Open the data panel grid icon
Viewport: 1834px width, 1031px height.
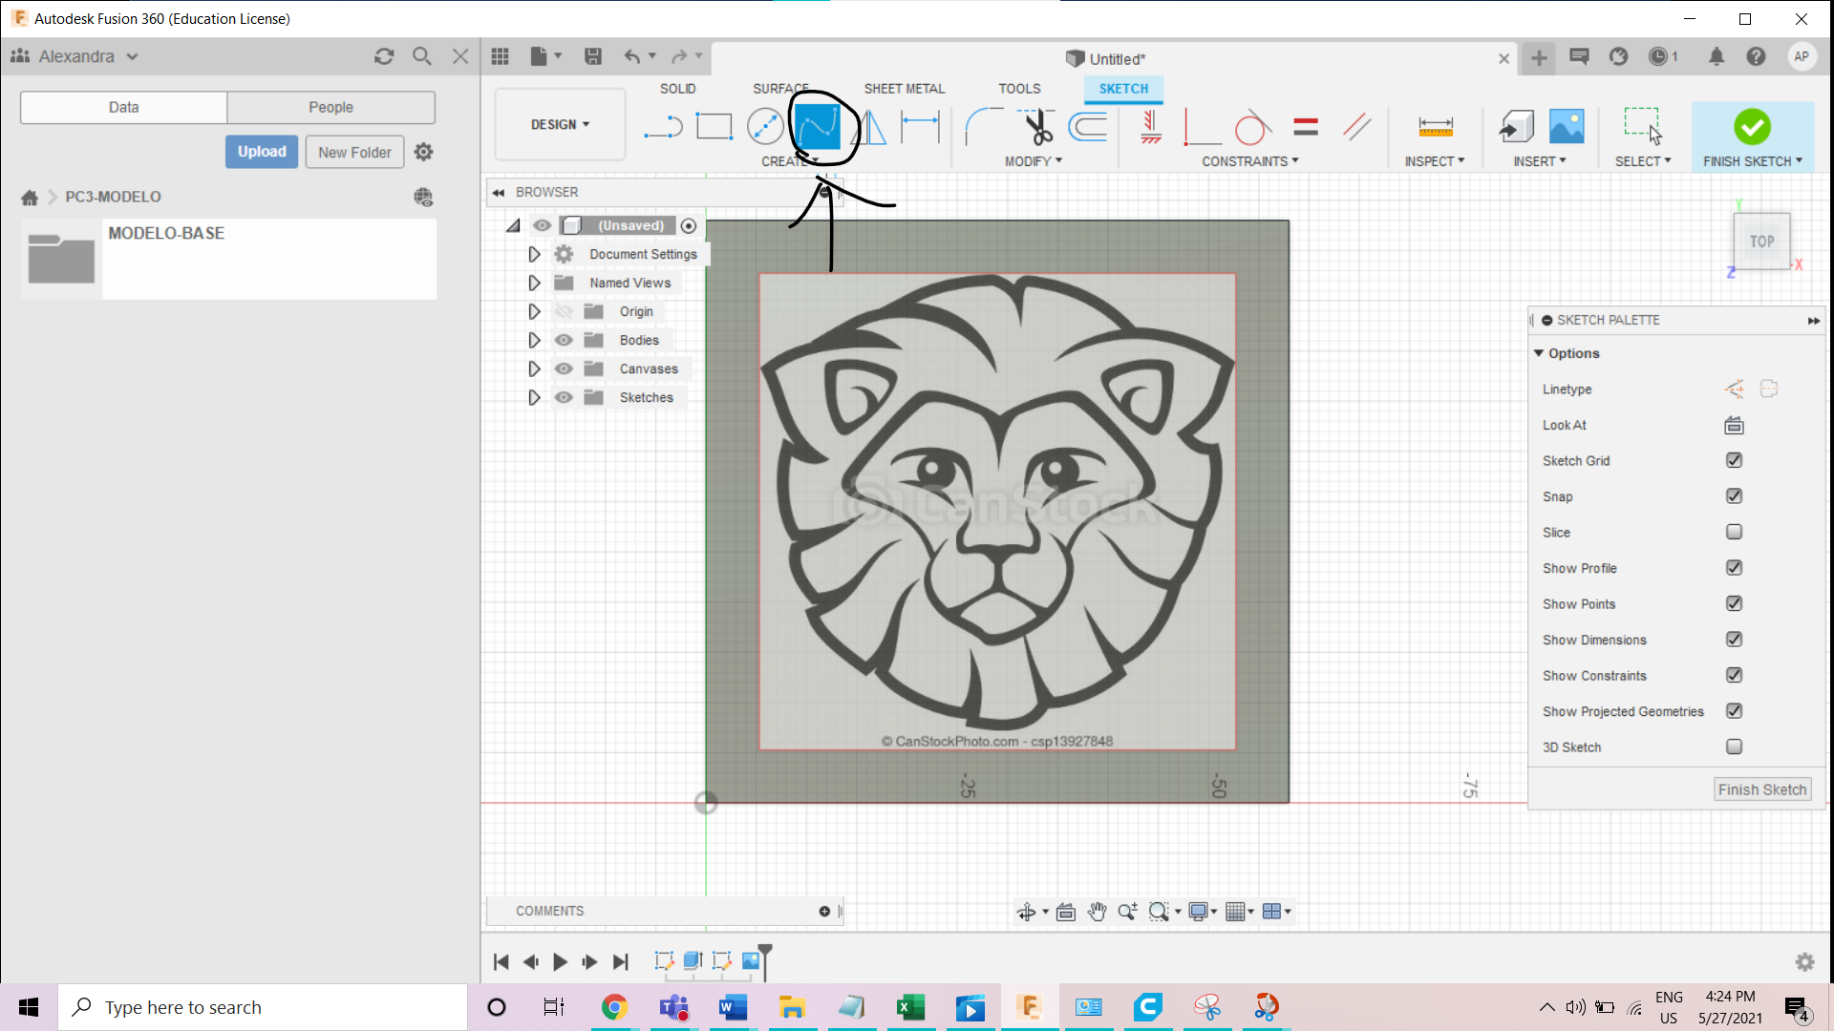(x=500, y=56)
